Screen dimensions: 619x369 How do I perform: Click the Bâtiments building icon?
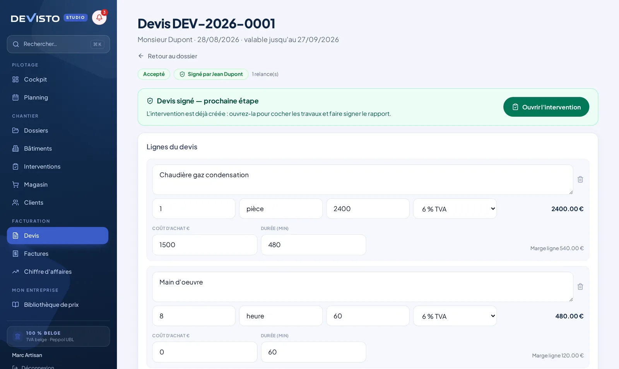[15, 149]
